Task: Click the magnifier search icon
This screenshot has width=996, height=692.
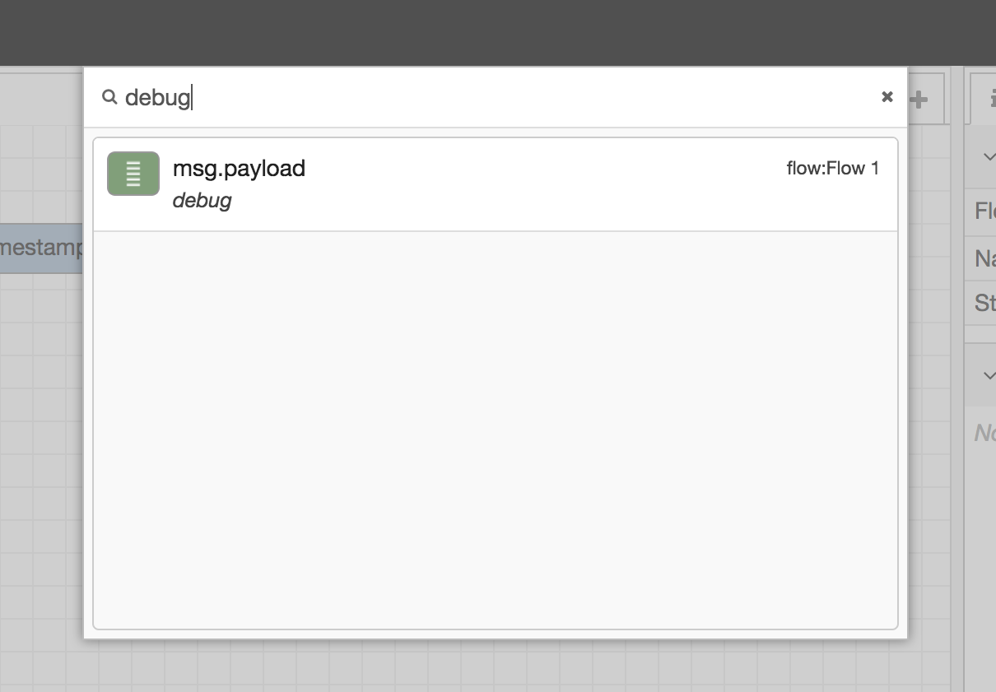Action: tap(109, 97)
